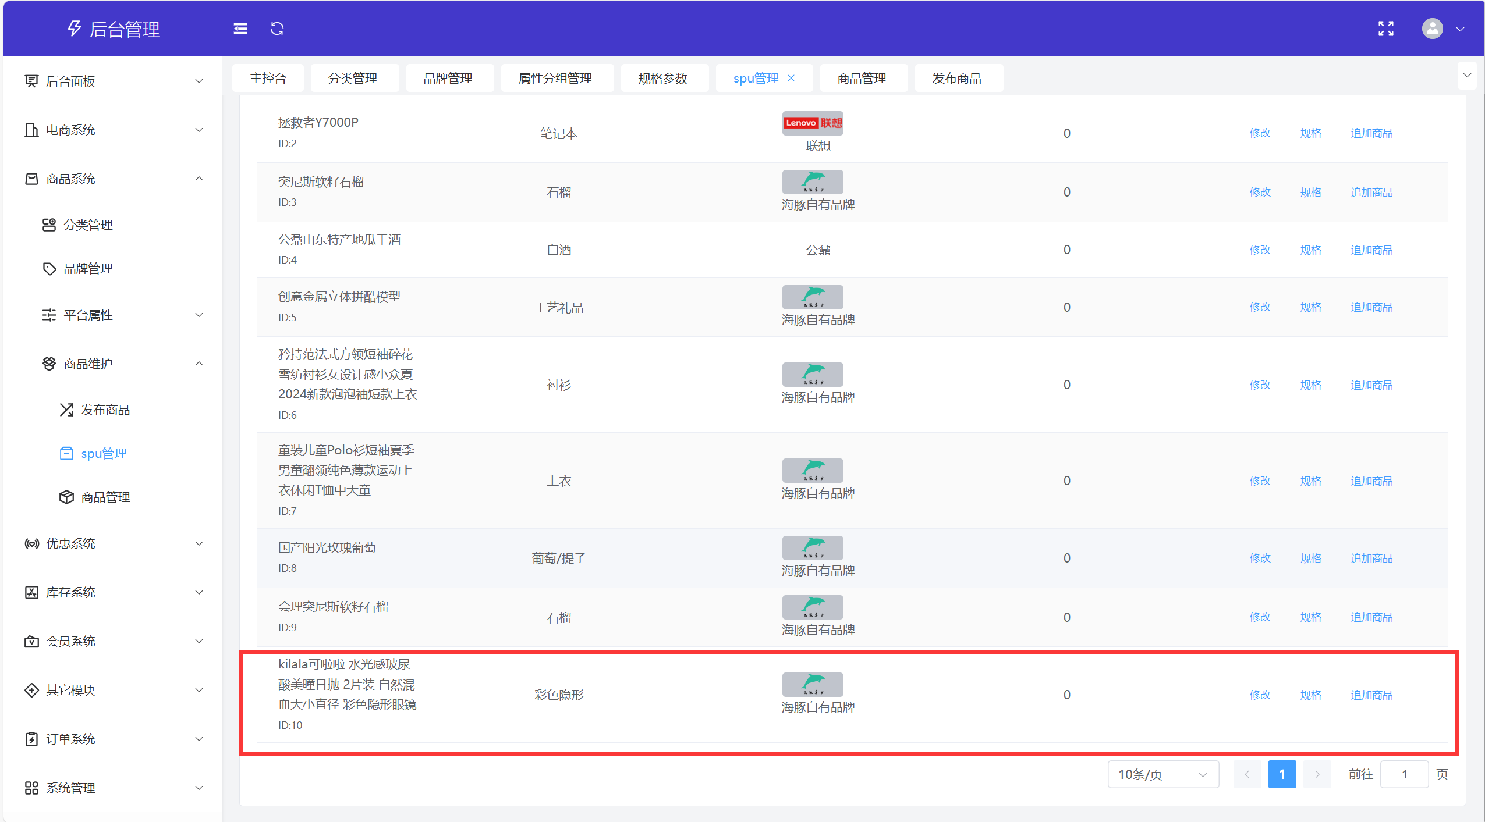Close the spu管理 tab
The height and width of the screenshot is (822, 1485).
(x=791, y=78)
